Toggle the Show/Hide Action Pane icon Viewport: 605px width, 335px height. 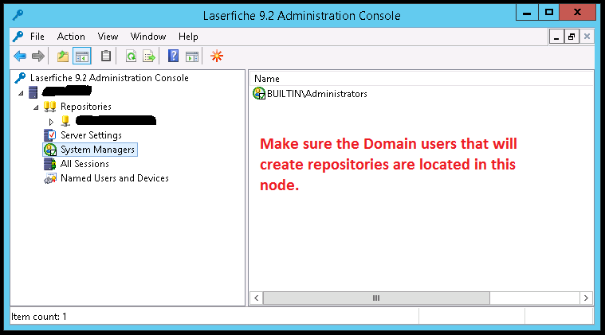tap(192, 56)
